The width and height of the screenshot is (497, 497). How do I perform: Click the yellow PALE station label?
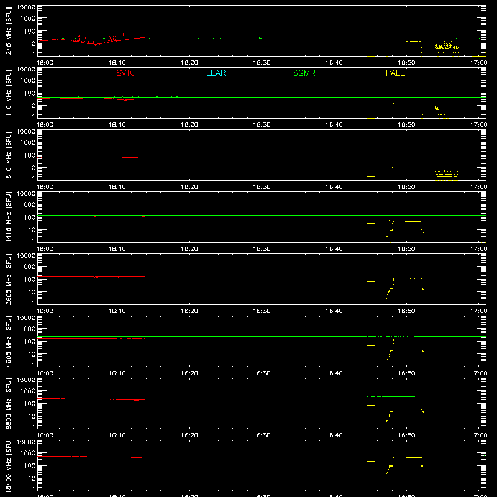[395, 73]
